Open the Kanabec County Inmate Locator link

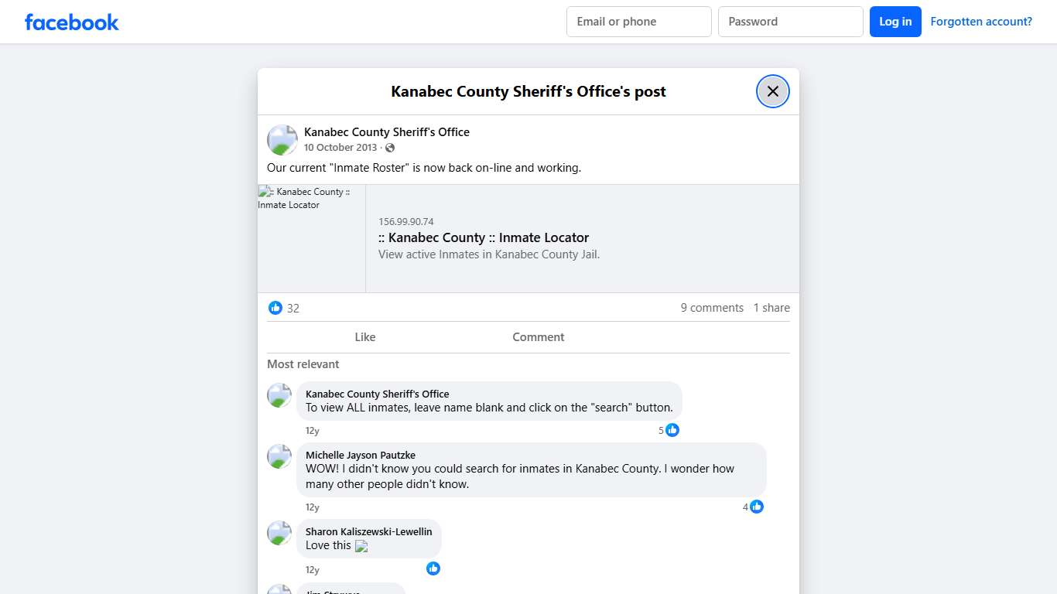pyautogui.click(x=484, y=237)
